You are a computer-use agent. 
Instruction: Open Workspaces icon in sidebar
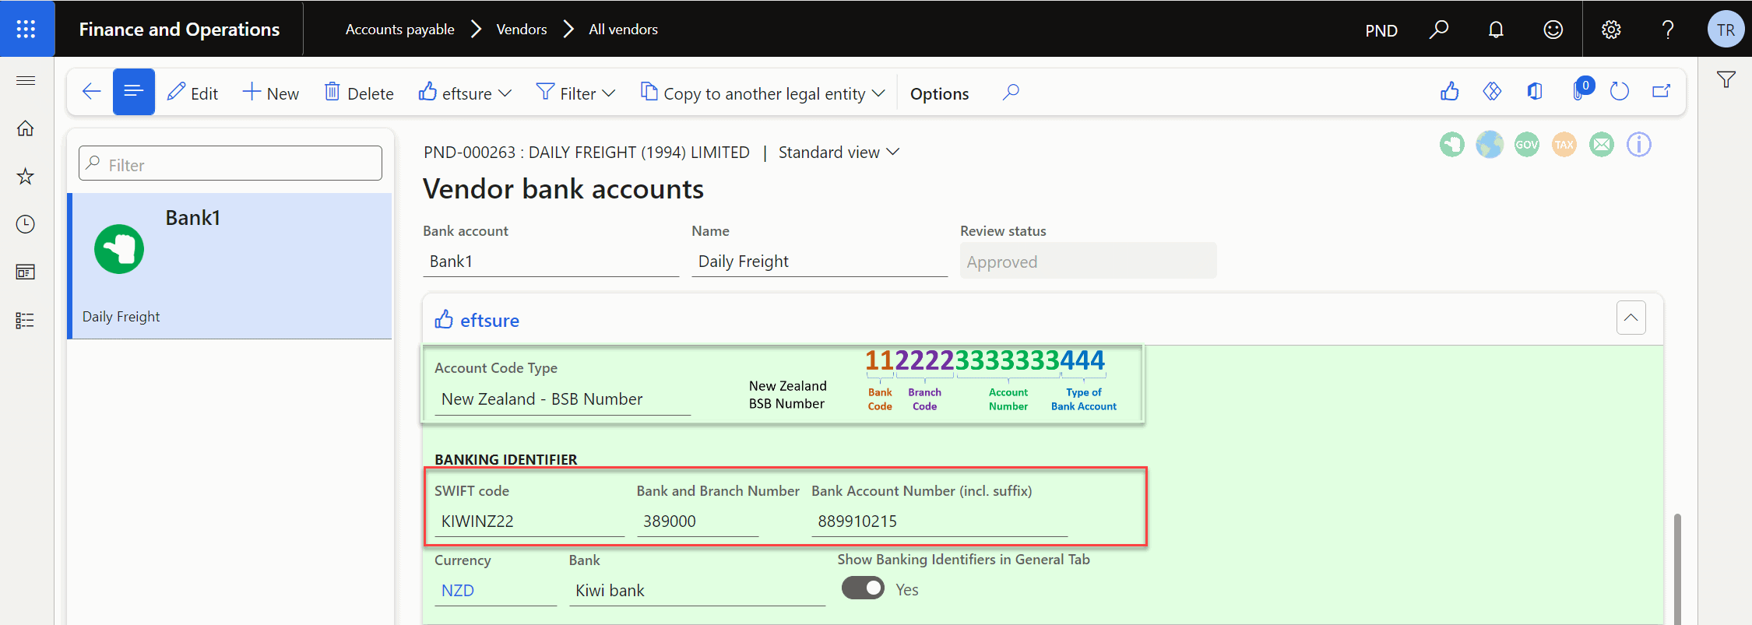(26, 272)
